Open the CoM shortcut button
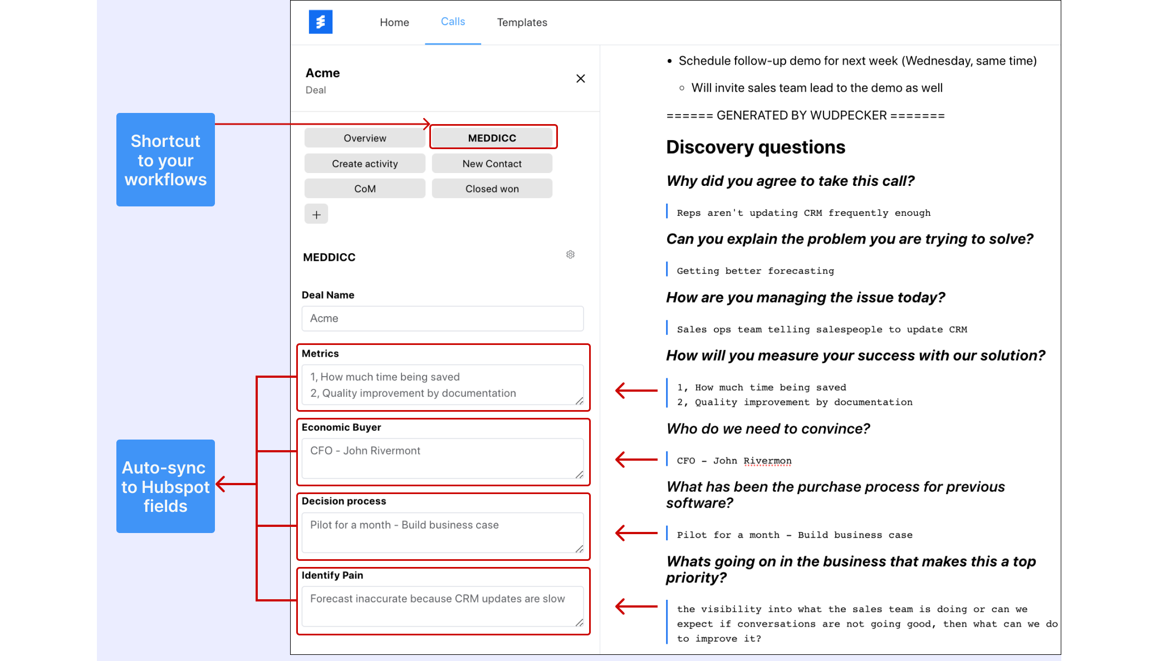This screenshot has height=661, width=1176. 365,189
